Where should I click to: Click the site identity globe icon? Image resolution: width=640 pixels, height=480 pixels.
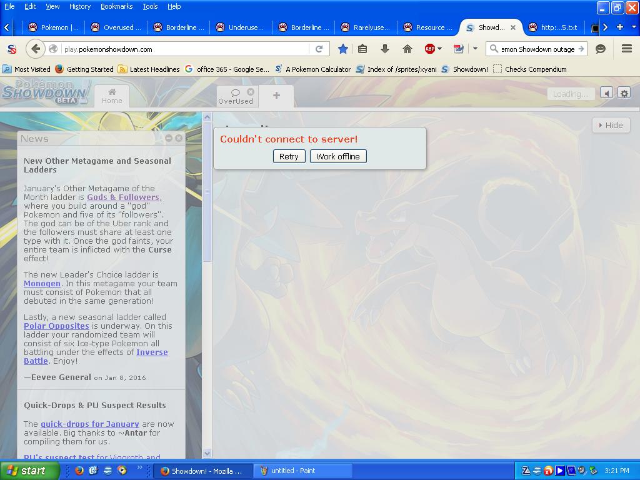pyautogui.click(x=53, y=49)
